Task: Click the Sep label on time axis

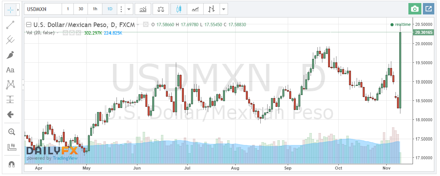Action: click(287, 168)
